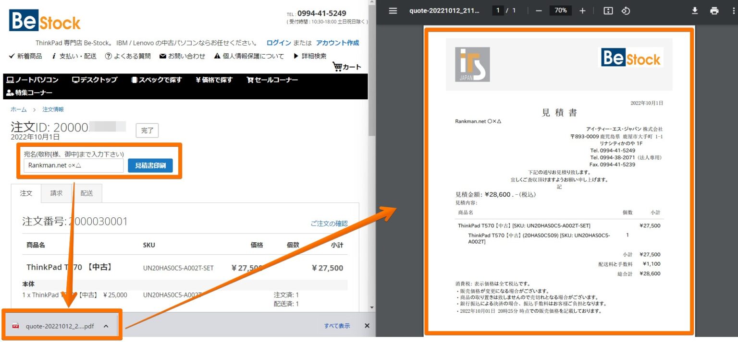Click the recipient name input containing Rankman.net

pos(72,165)
